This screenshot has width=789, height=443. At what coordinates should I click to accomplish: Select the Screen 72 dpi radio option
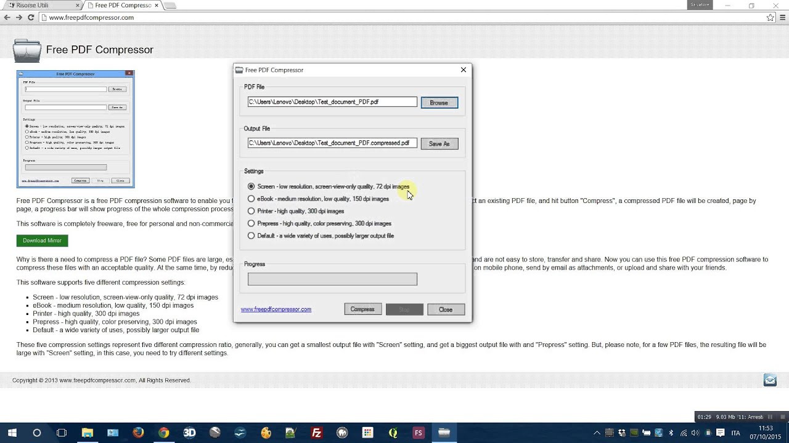251,186
